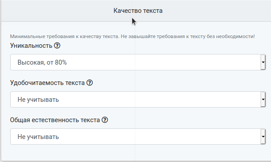Open help icon next to Уникальность
The height and width of the screenshot is (162, 271).
coord(57,46)
